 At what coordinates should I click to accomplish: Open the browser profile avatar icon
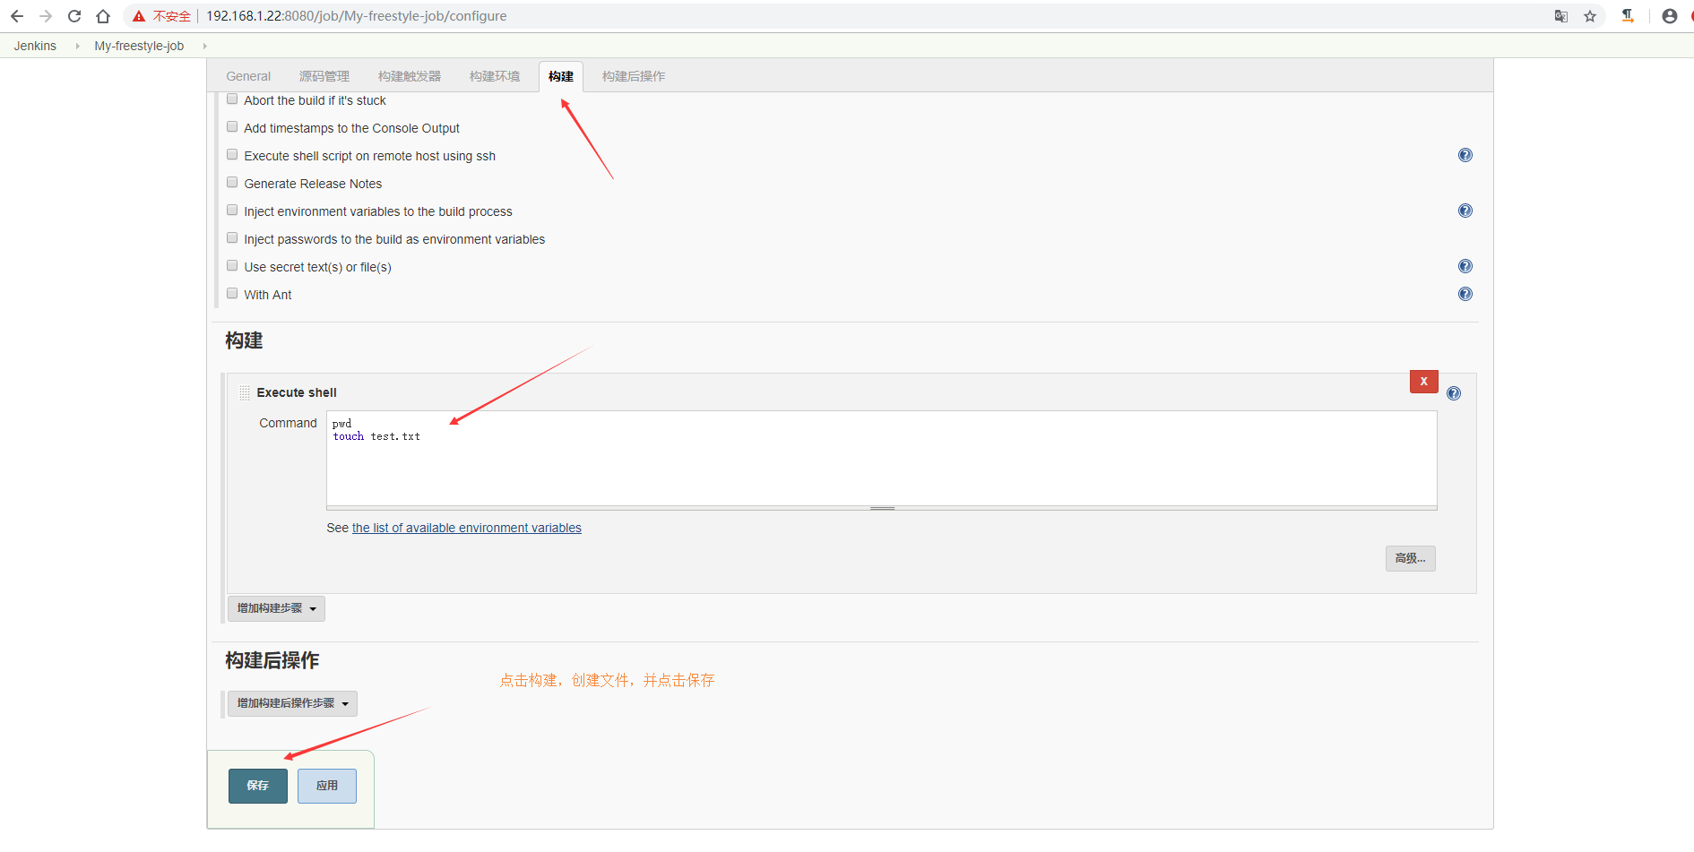(x=1669, y=16)
